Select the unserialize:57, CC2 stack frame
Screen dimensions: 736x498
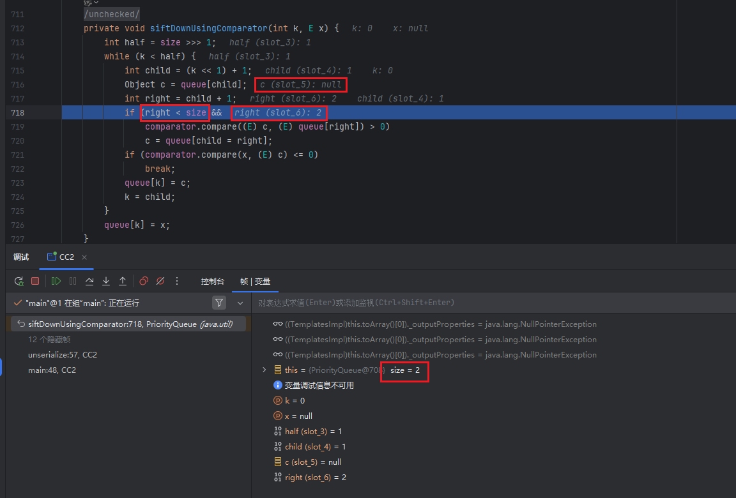click(x=62, y=354)
